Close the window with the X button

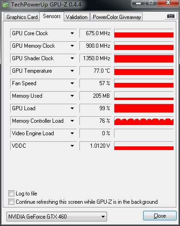click(168, 3)
